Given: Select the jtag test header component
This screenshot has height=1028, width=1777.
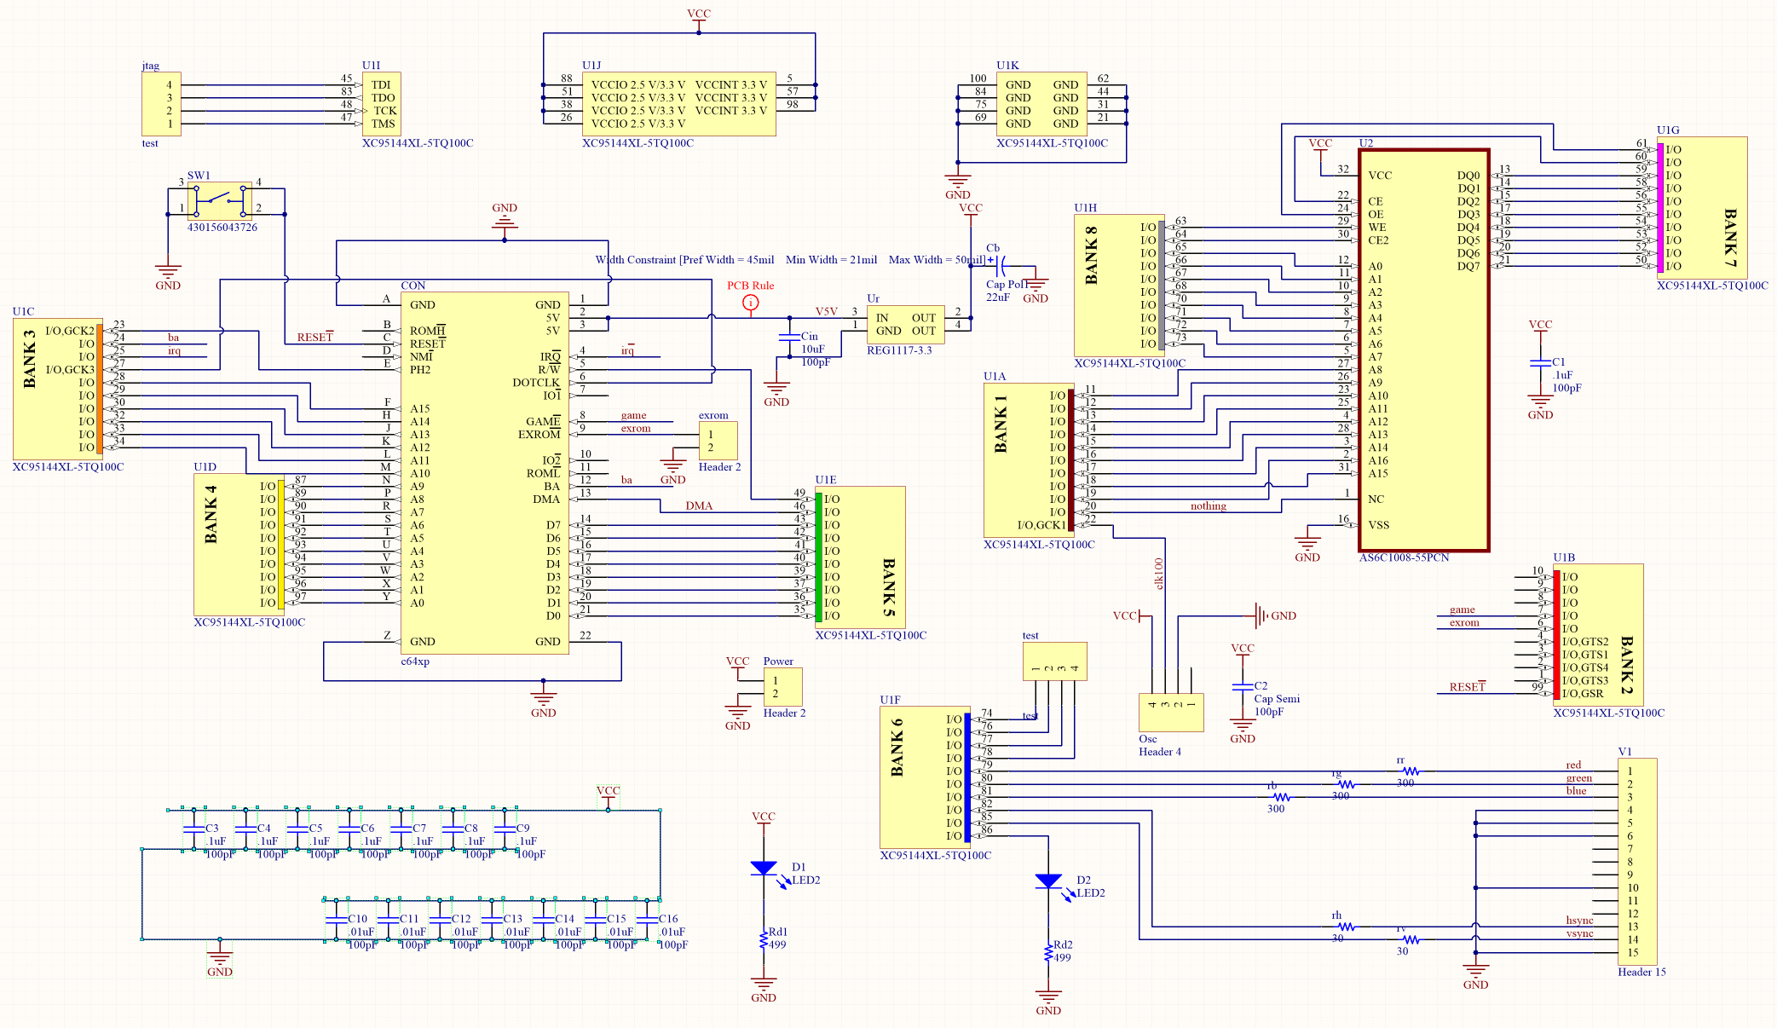Looking at the screenshot, I should [x=160, y=104].
